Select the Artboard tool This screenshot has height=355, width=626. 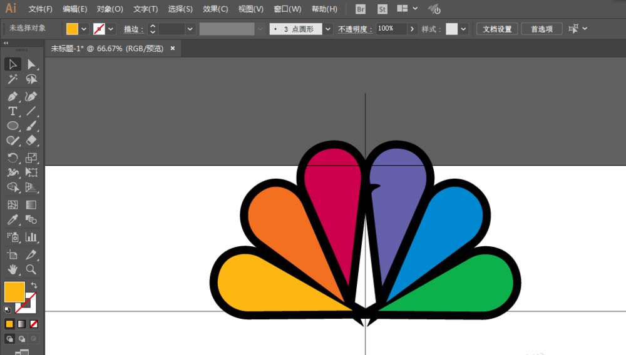pyautogui.click(x=13, y=254)
